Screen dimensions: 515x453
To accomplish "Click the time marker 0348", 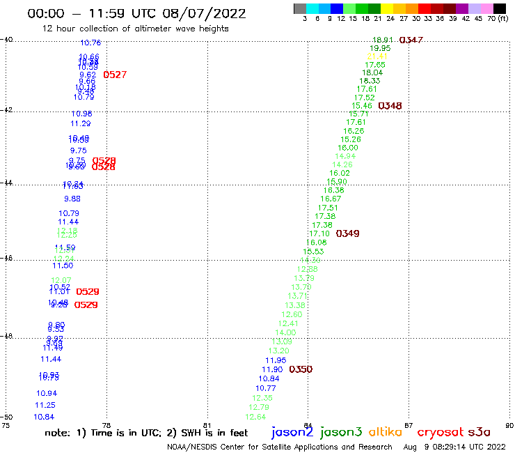I will (x=390, y=106).
